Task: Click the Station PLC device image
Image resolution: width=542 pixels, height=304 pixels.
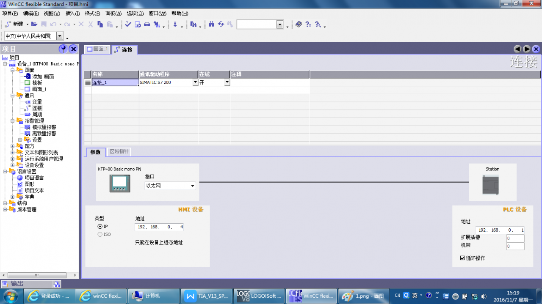Action: pos(491,185)
